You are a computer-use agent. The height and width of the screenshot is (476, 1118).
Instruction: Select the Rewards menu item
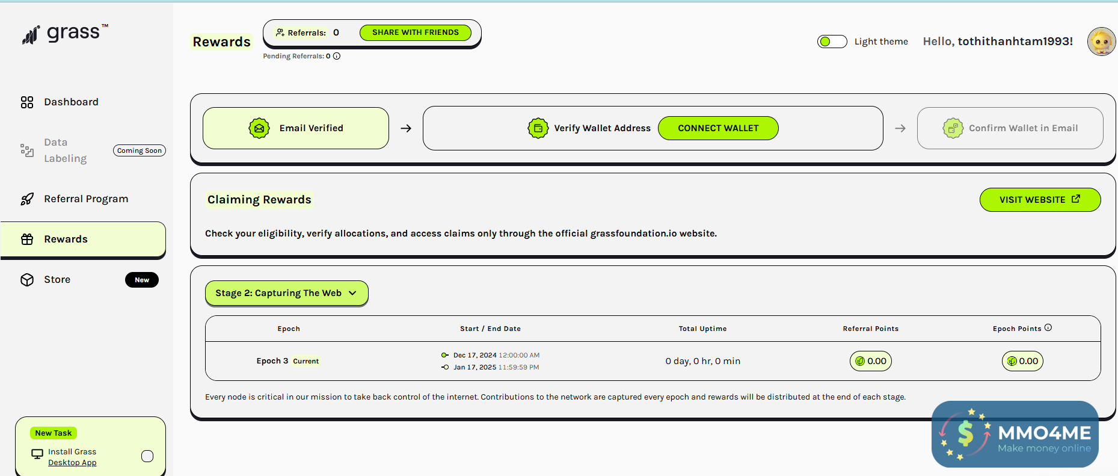pyautogui.click(x=83, y=240)
